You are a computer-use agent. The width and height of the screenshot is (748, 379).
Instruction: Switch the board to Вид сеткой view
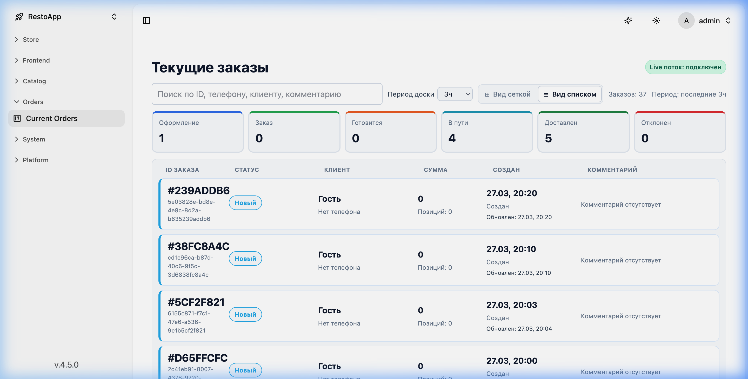point(507,94)
